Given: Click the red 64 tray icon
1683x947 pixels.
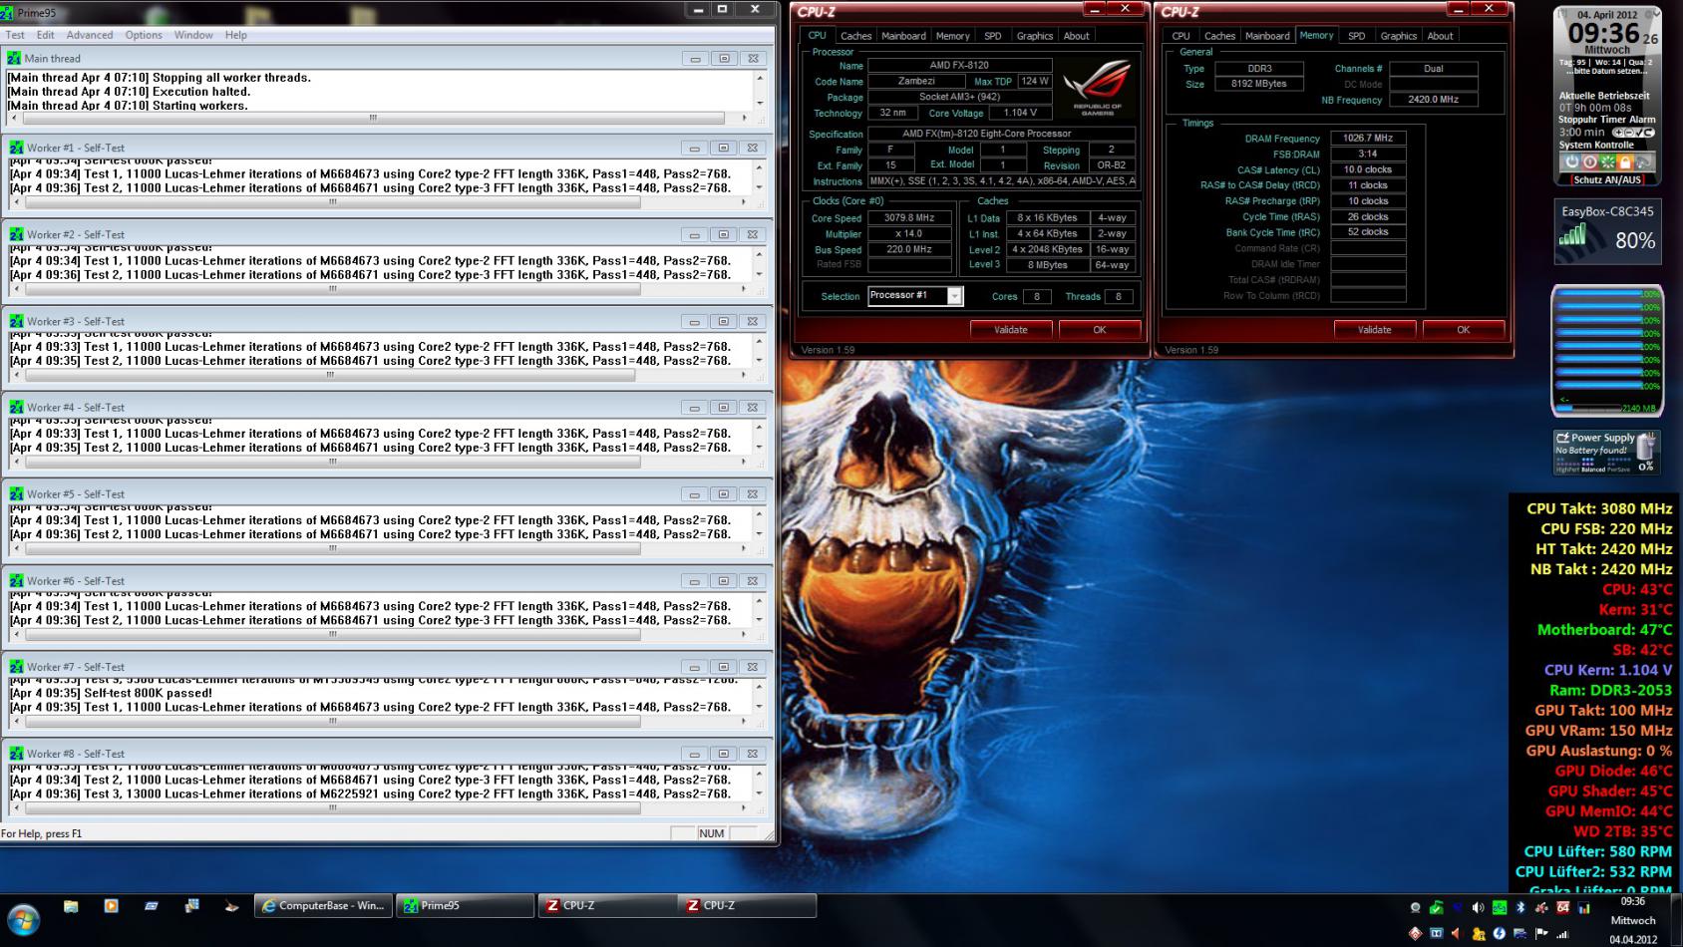Looking at the screenshot, I should coord(1562,908).
